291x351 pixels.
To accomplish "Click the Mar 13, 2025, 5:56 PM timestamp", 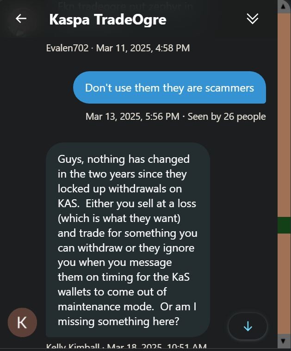I will tap(132, 117).
